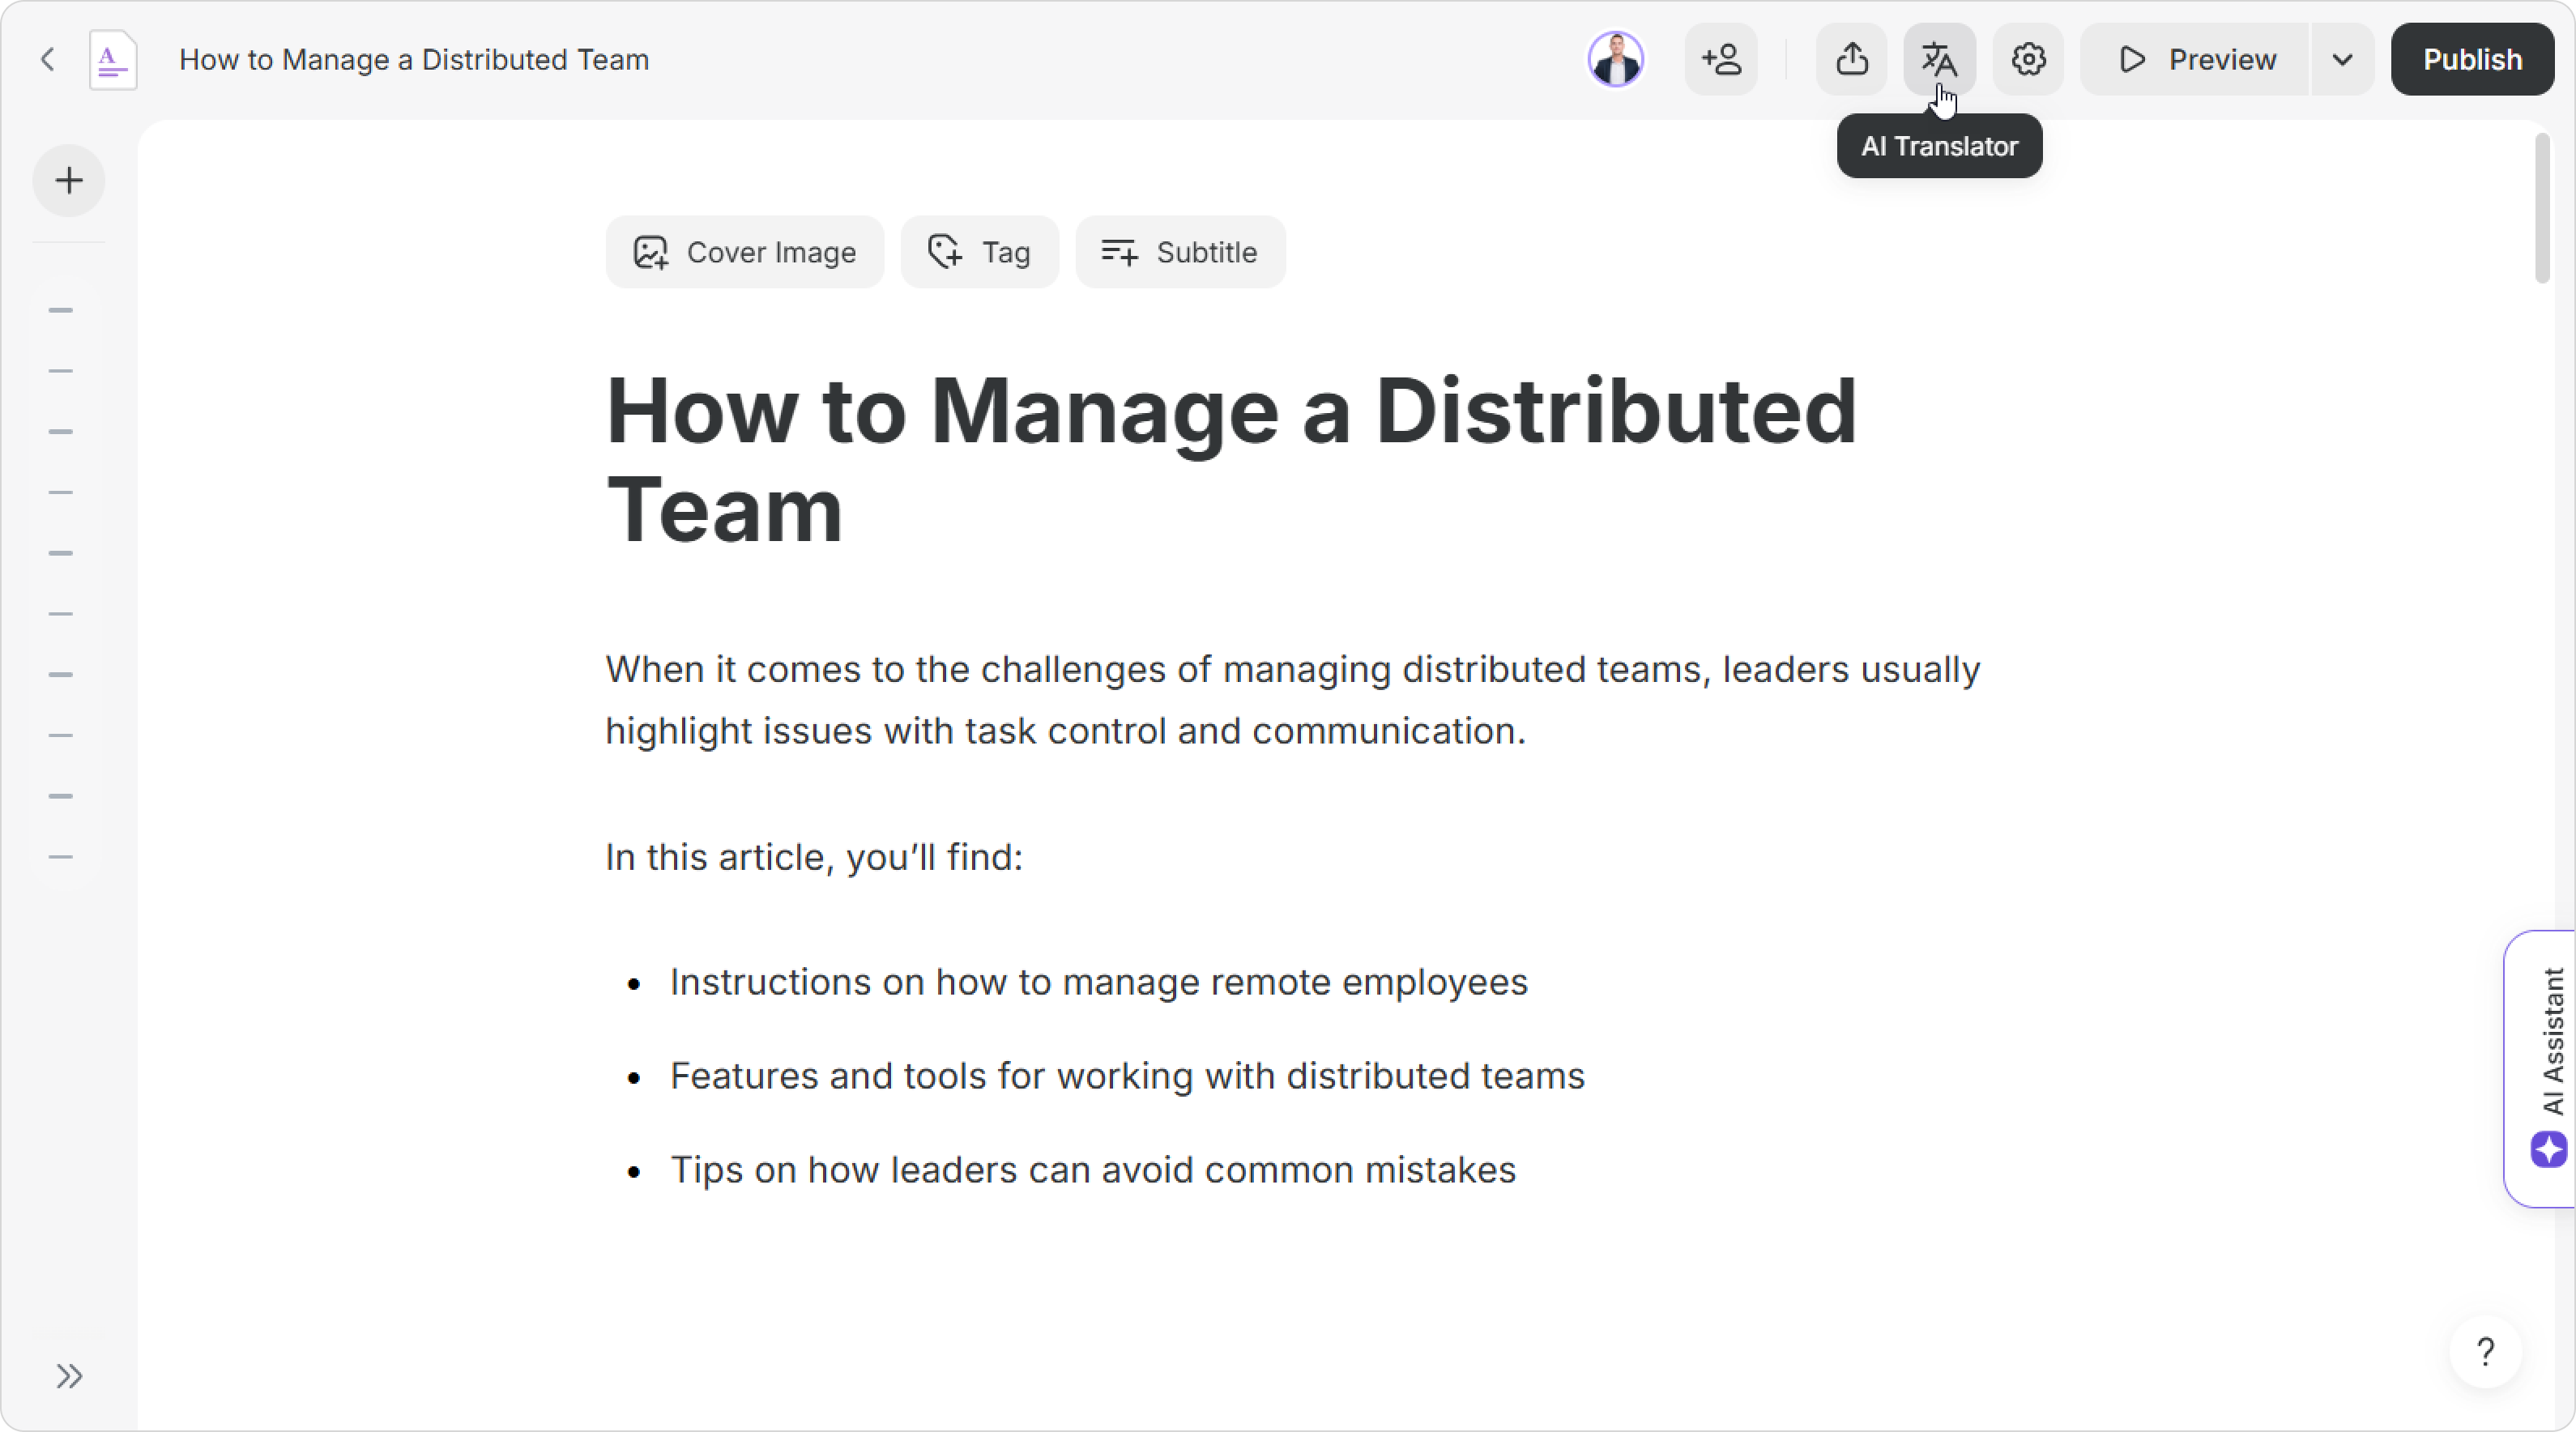Open the Preview options dropdown arrow
This screenshot has width=2576, height=1432.
2342,60
